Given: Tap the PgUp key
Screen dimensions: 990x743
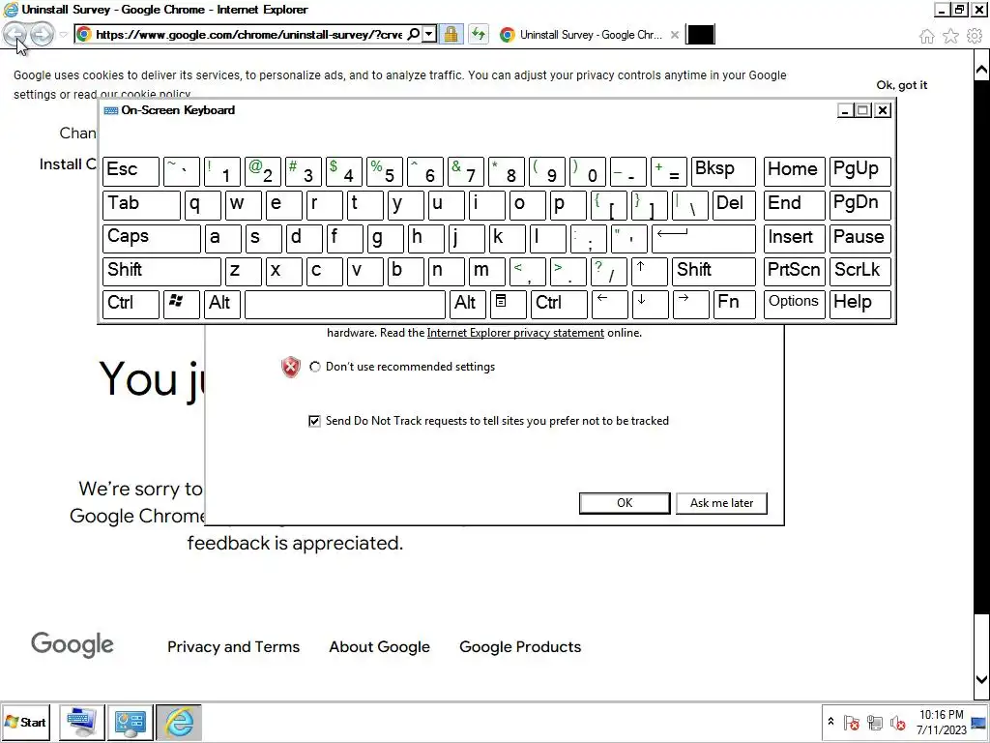Looking at the screenshot, I should (x=859, y=171).
